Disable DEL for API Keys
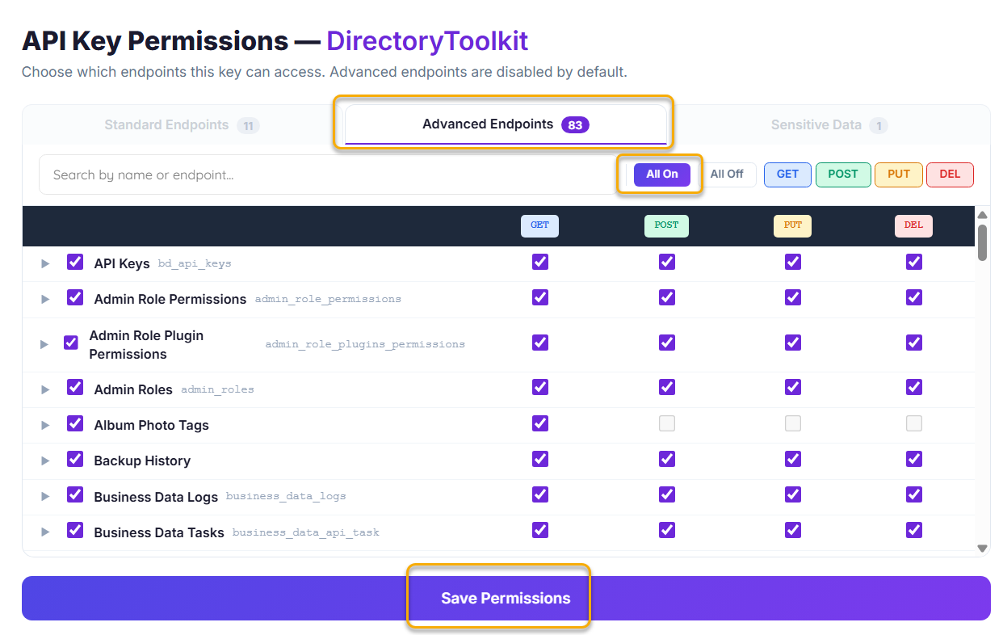 click(x=913, y=262)
